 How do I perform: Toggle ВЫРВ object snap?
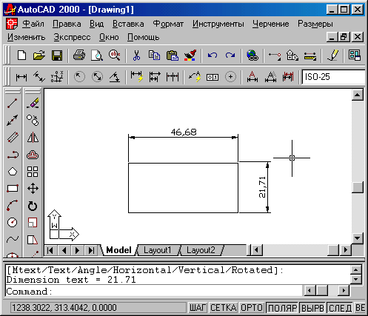point(312,308)
